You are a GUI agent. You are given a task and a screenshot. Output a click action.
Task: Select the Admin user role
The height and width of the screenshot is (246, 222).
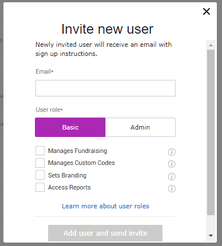(140, 127)
